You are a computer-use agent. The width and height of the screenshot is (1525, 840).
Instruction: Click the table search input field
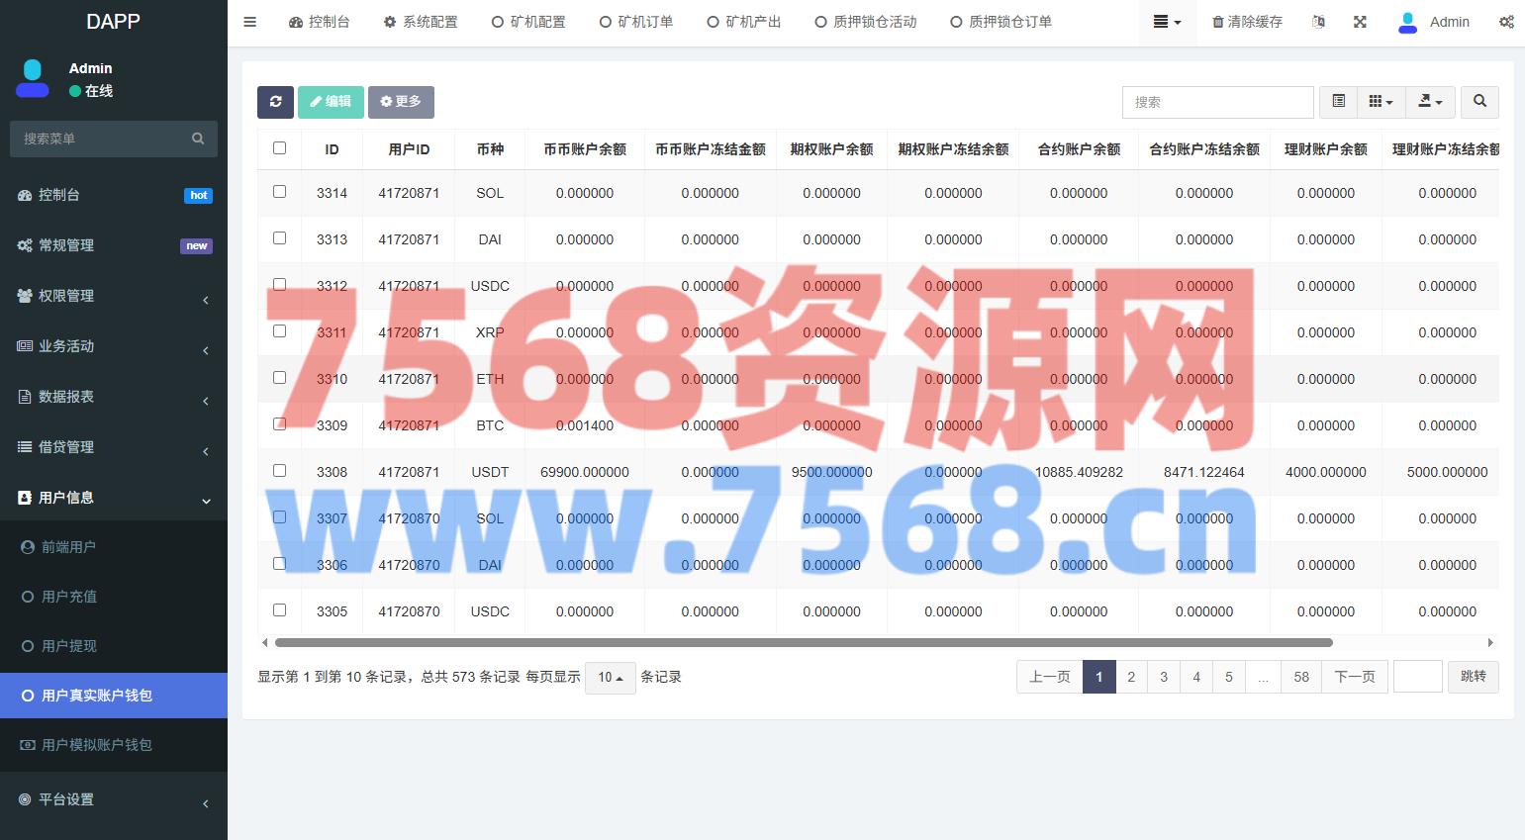pyautogui.click(x=1217, y=102)
